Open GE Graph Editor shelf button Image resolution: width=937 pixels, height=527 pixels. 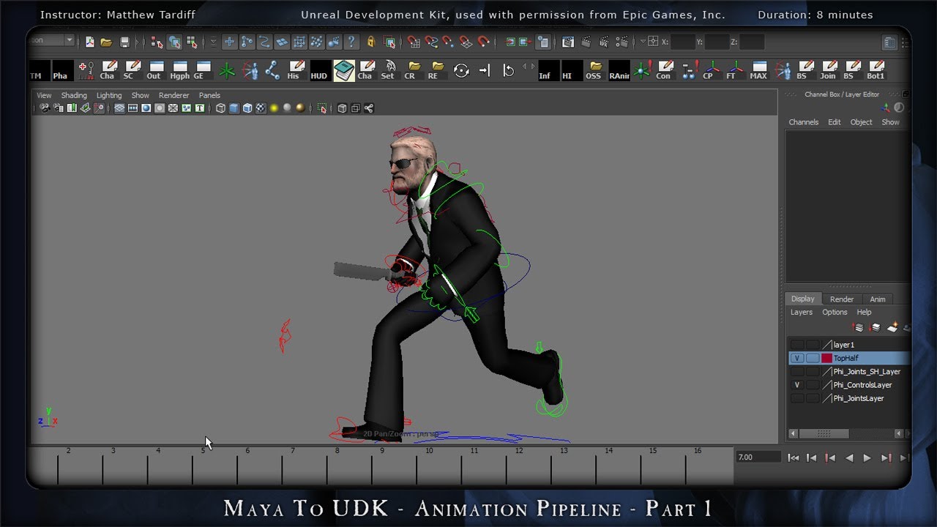(x=203, y=71)
